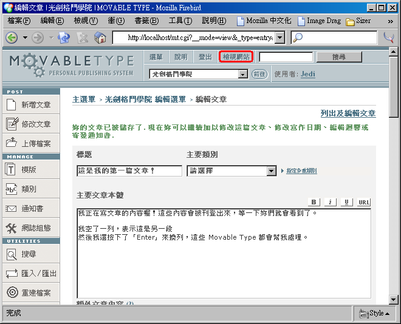Open the 網誌組態 weblog config icon
This screenshot has width=401, height=324.
[x=12, y=228]
